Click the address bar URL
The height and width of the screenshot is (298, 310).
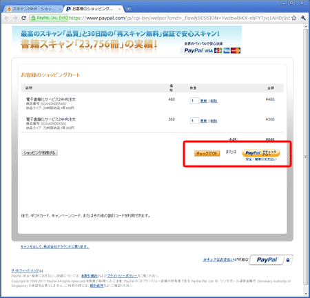click(x=179, y=18)
